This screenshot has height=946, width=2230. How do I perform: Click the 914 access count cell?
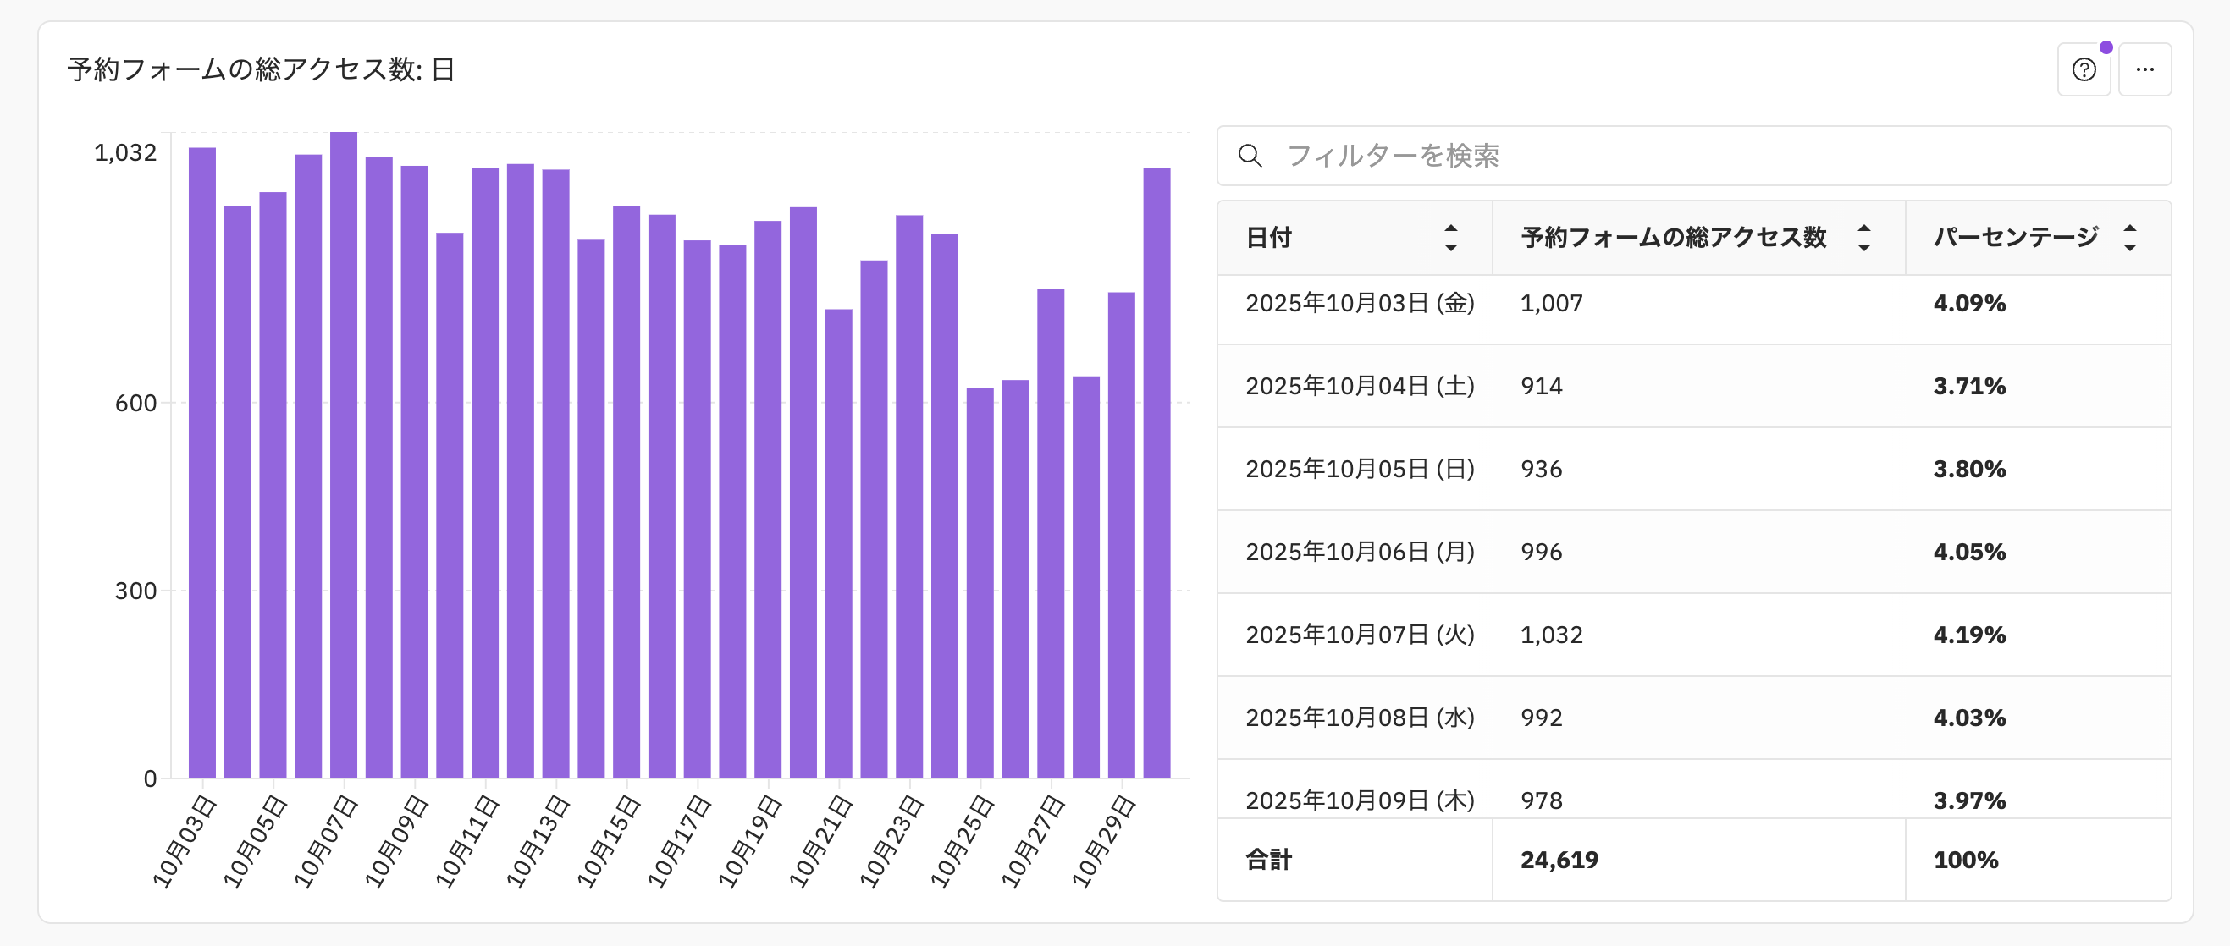pyautogui.click(x=1542, y=386)
